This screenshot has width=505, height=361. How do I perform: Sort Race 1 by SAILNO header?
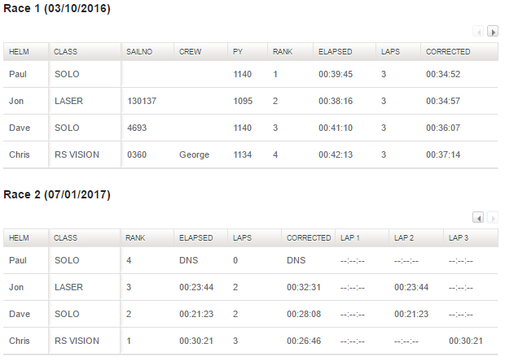pos(139,51)
